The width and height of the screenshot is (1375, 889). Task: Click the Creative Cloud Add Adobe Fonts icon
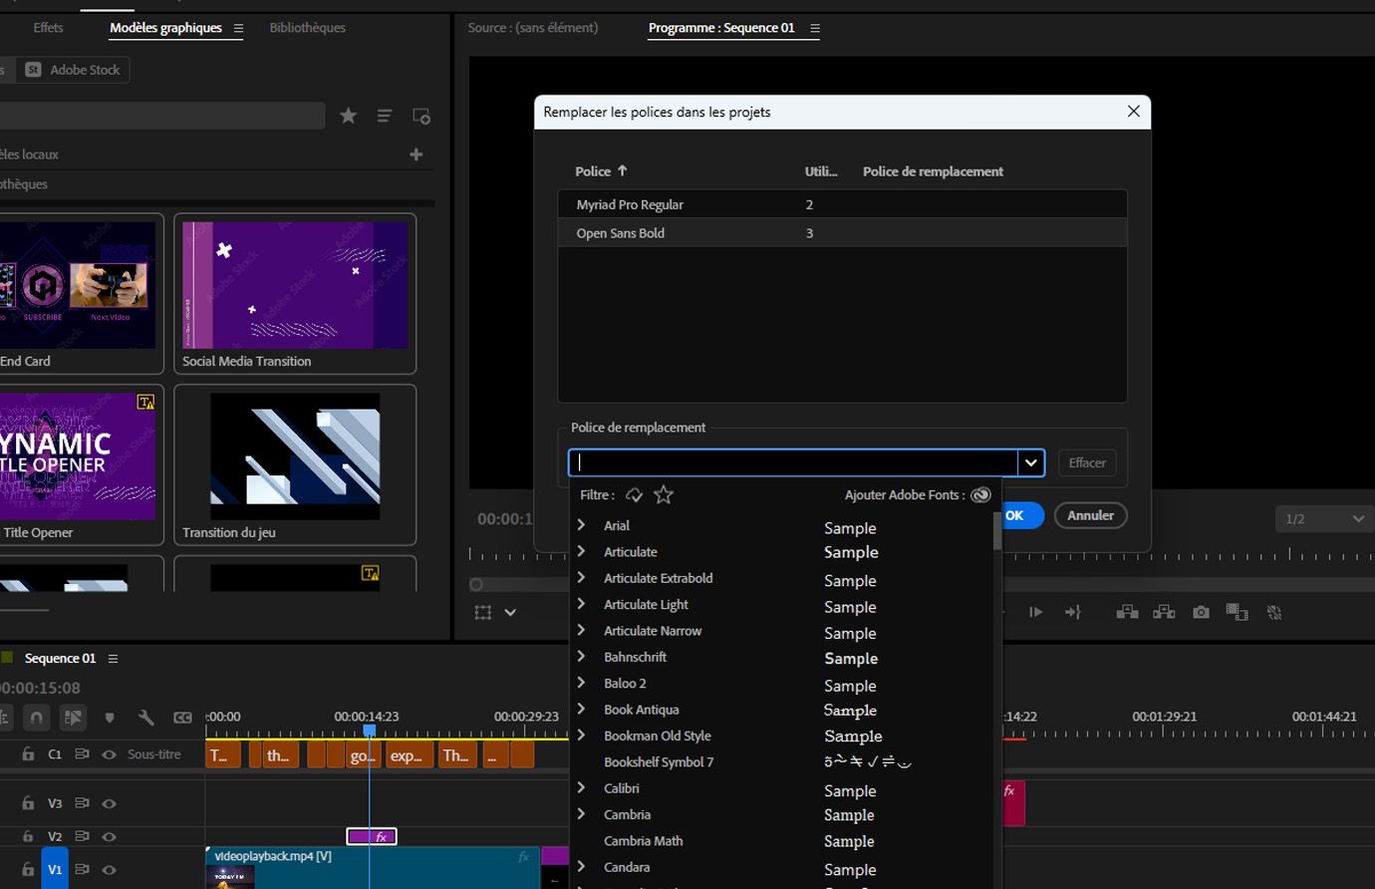point(980,495)
